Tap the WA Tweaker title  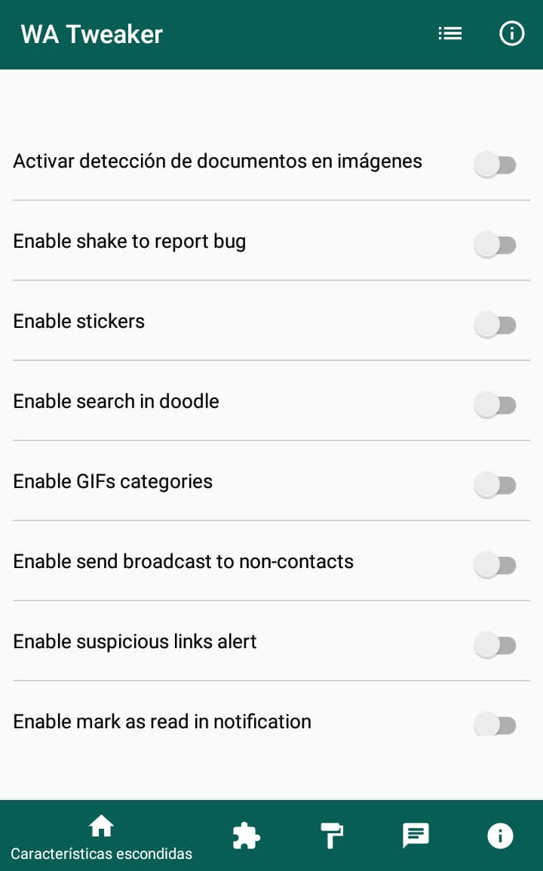click(91, 35)
